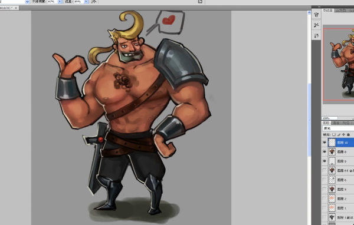This screenshot has height=225, width=354.
Task: Select layer 图层 1 thumbnail
Action: click(332, 208)
